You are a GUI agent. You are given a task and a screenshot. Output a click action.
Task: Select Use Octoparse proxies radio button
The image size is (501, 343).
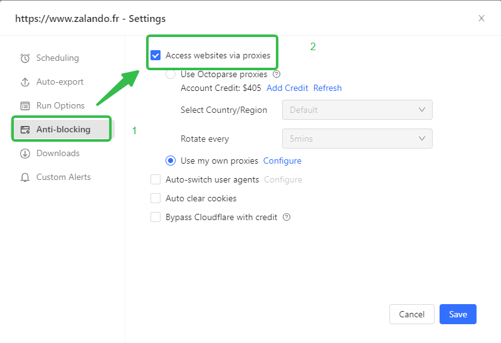[171, 74]
